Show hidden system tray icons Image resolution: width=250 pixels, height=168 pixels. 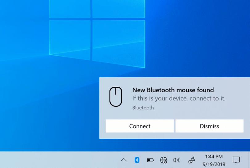124,160
